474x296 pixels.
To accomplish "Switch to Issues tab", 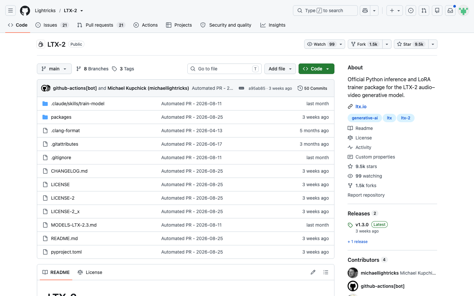I will point(52,25).
